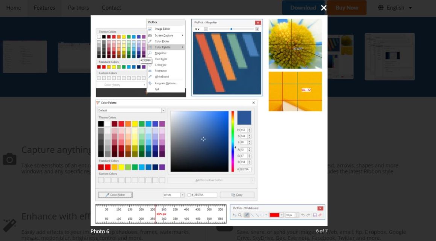
Task: Toggle the checkbox before the hex code field
Action: [x=189, y=195]
